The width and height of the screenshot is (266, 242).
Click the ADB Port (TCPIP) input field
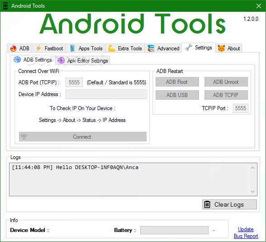pyautogui.click(x=74, y=82)
